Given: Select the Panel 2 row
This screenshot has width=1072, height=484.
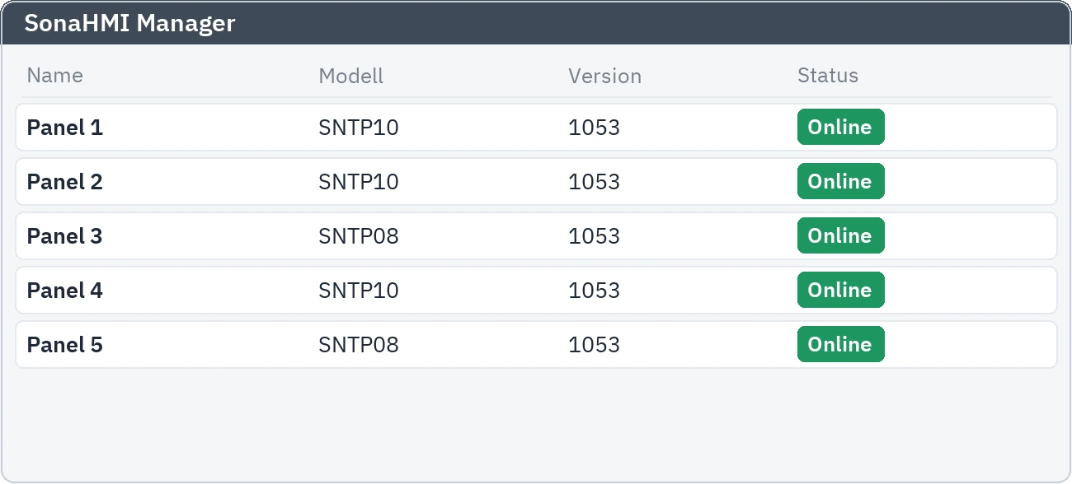Looking at the screenshot, I should pos(536,182).
